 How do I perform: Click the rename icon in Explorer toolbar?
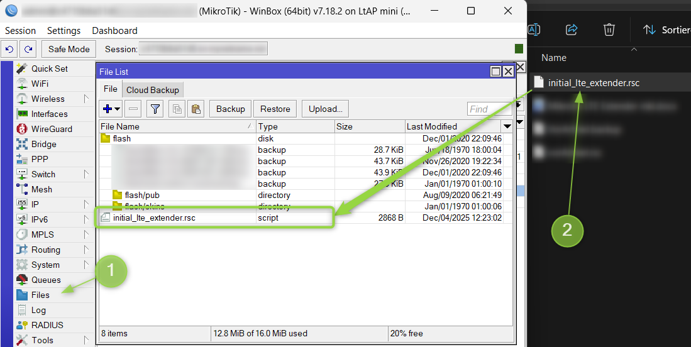click(534, 30)
